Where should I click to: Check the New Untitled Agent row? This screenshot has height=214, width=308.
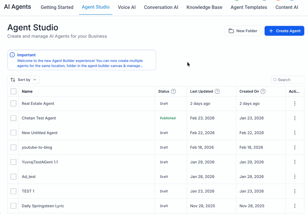pos(13,133)
